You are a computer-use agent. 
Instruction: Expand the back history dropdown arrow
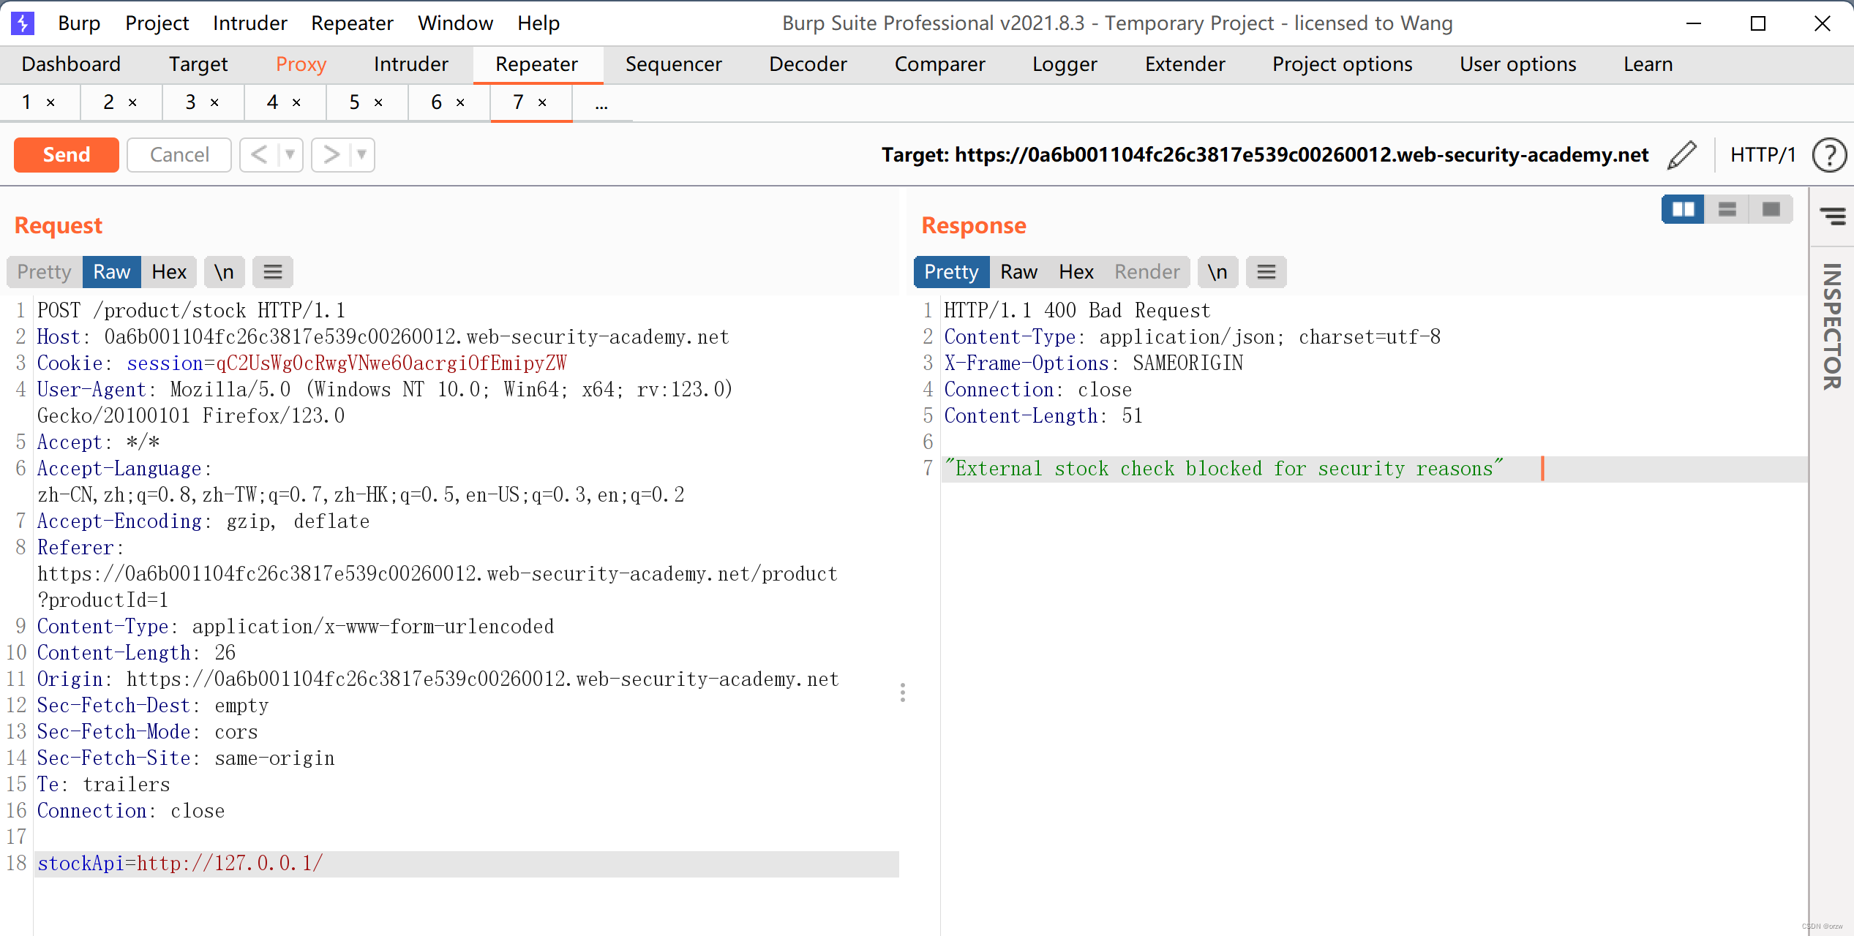290,155
